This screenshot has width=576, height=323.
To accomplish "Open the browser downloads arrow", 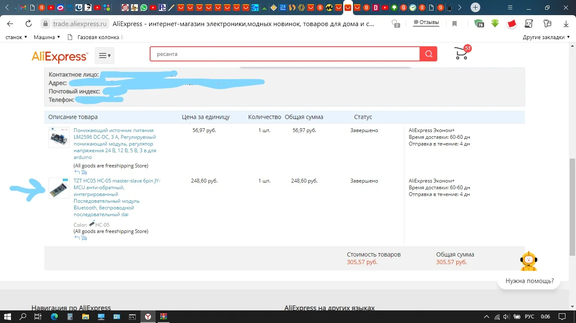I will tap(565, 24).
